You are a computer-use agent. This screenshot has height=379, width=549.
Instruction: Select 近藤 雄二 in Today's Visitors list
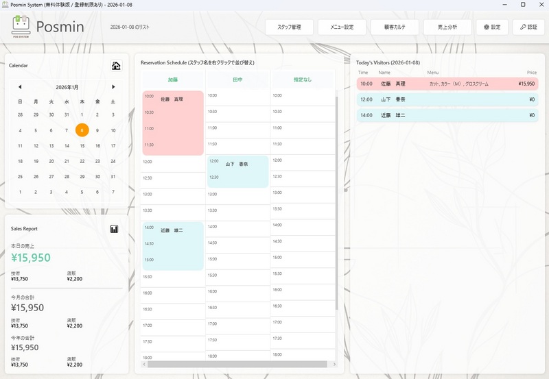[x=438, y=115]
